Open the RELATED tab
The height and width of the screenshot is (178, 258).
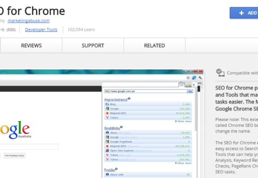coord(154,45)
